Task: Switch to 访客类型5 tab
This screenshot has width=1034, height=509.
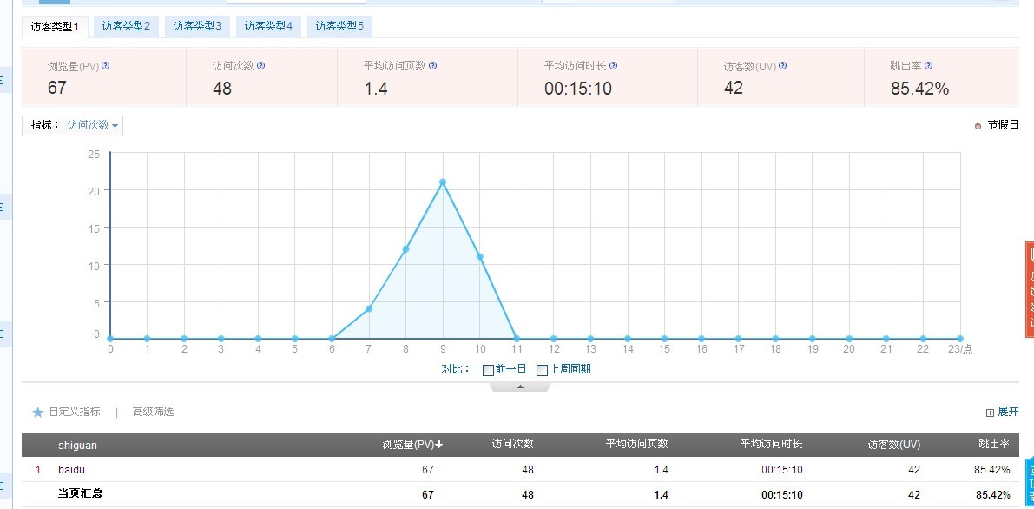Action: tap(339, 26)
